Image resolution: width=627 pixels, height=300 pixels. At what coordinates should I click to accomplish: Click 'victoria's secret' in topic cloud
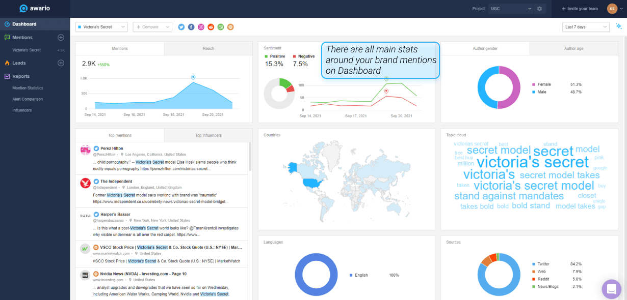point(533,162)
